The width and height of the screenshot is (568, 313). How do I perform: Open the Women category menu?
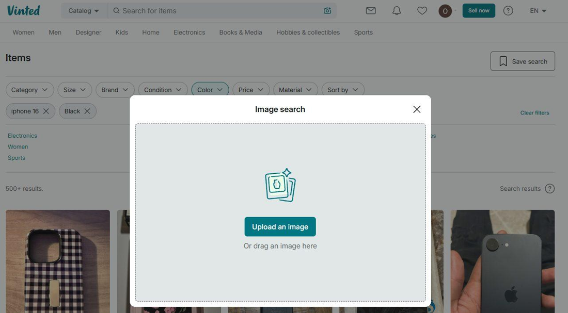click(x=24, y=32)
